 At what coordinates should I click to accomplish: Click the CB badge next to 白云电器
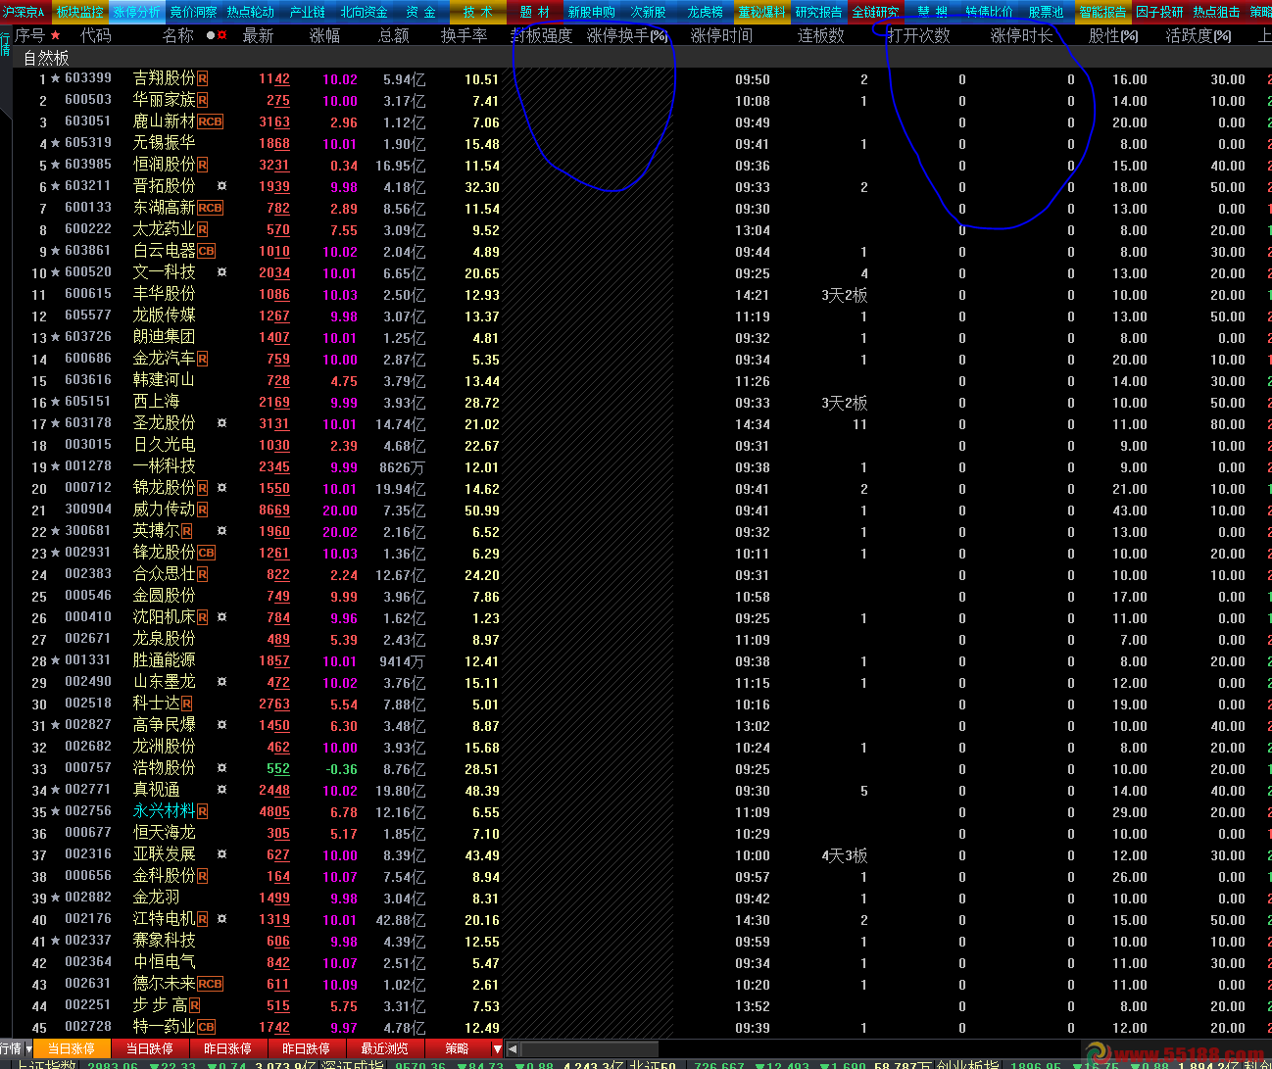click(x=207, y=251)
